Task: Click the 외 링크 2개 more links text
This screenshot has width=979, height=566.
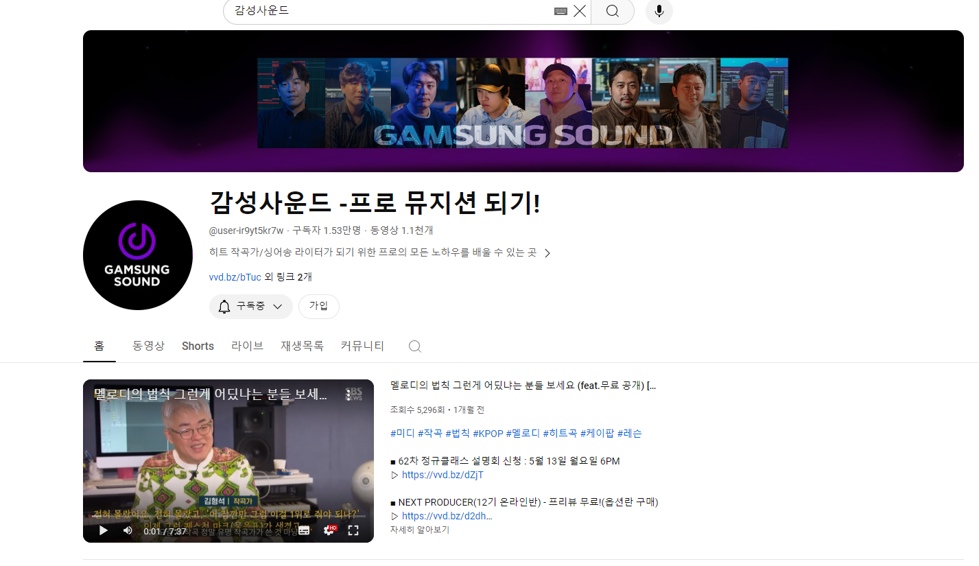Action: [x=288, y=277]
